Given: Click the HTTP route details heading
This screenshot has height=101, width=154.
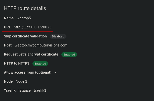Looking at the screenshot, I should coord(25,8).
